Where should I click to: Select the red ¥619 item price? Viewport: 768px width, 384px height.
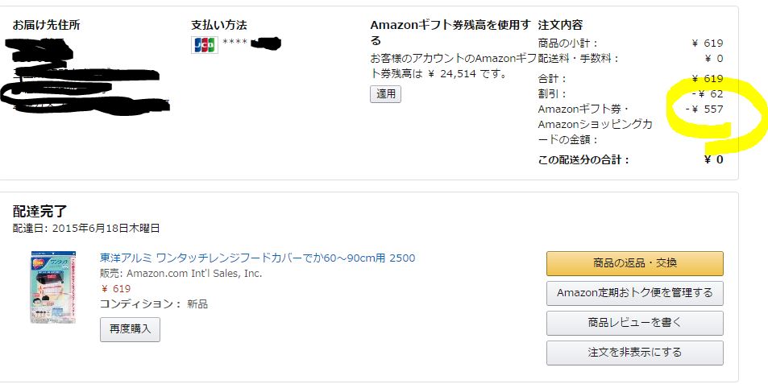(x=115, y=289)
